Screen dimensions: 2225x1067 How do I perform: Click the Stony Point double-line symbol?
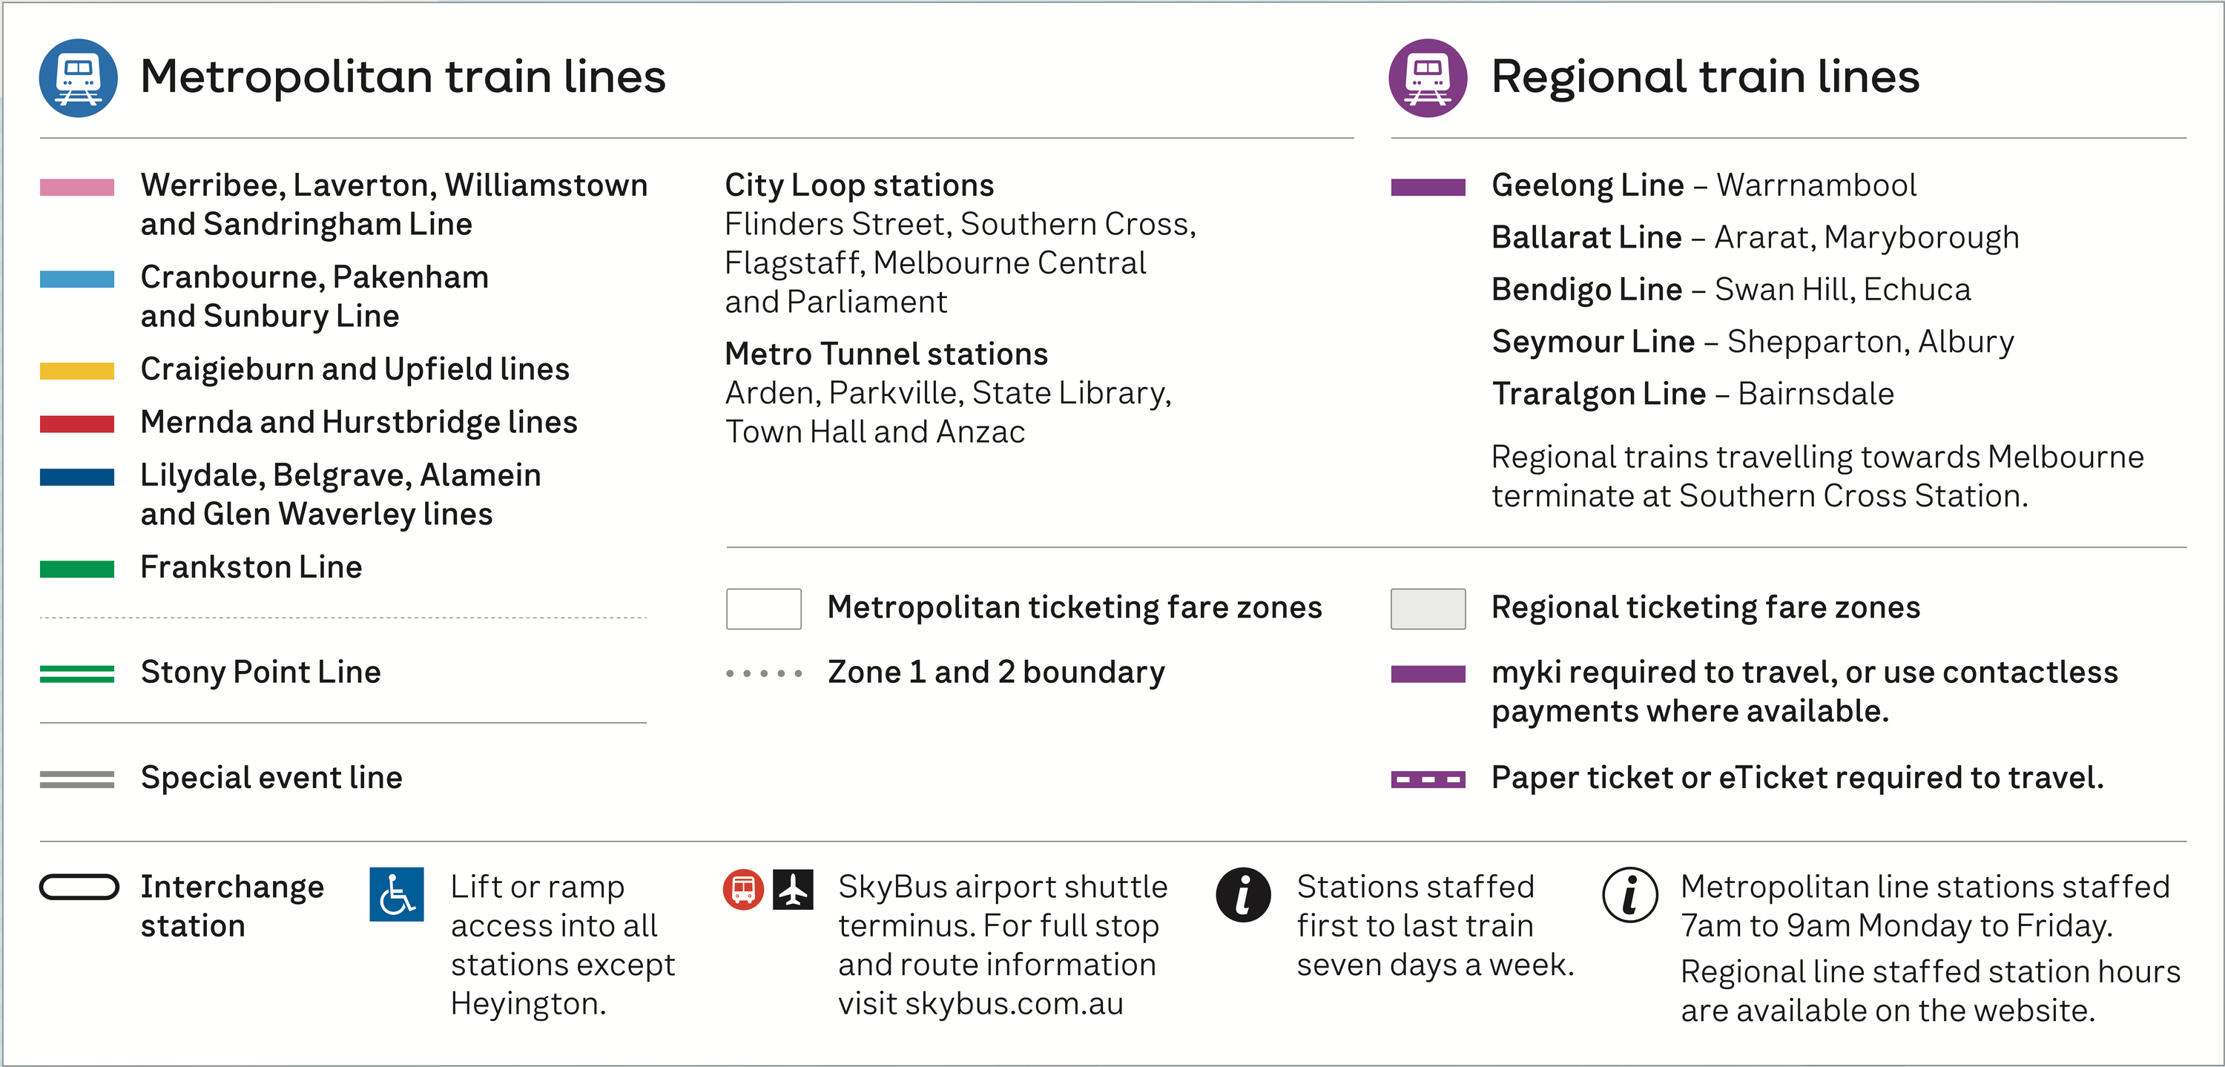(x=77, y=673)
